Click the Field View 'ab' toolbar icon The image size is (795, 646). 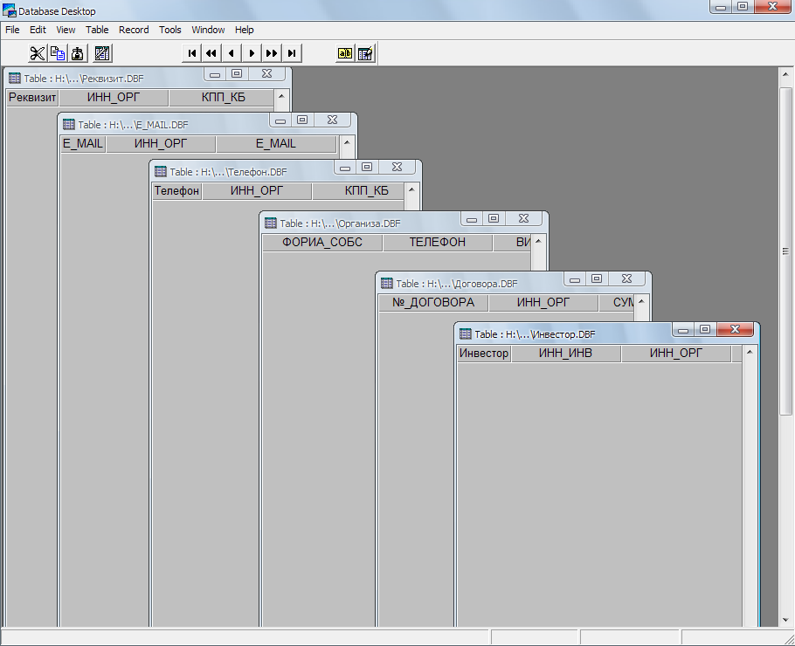[x=345, y=53]
